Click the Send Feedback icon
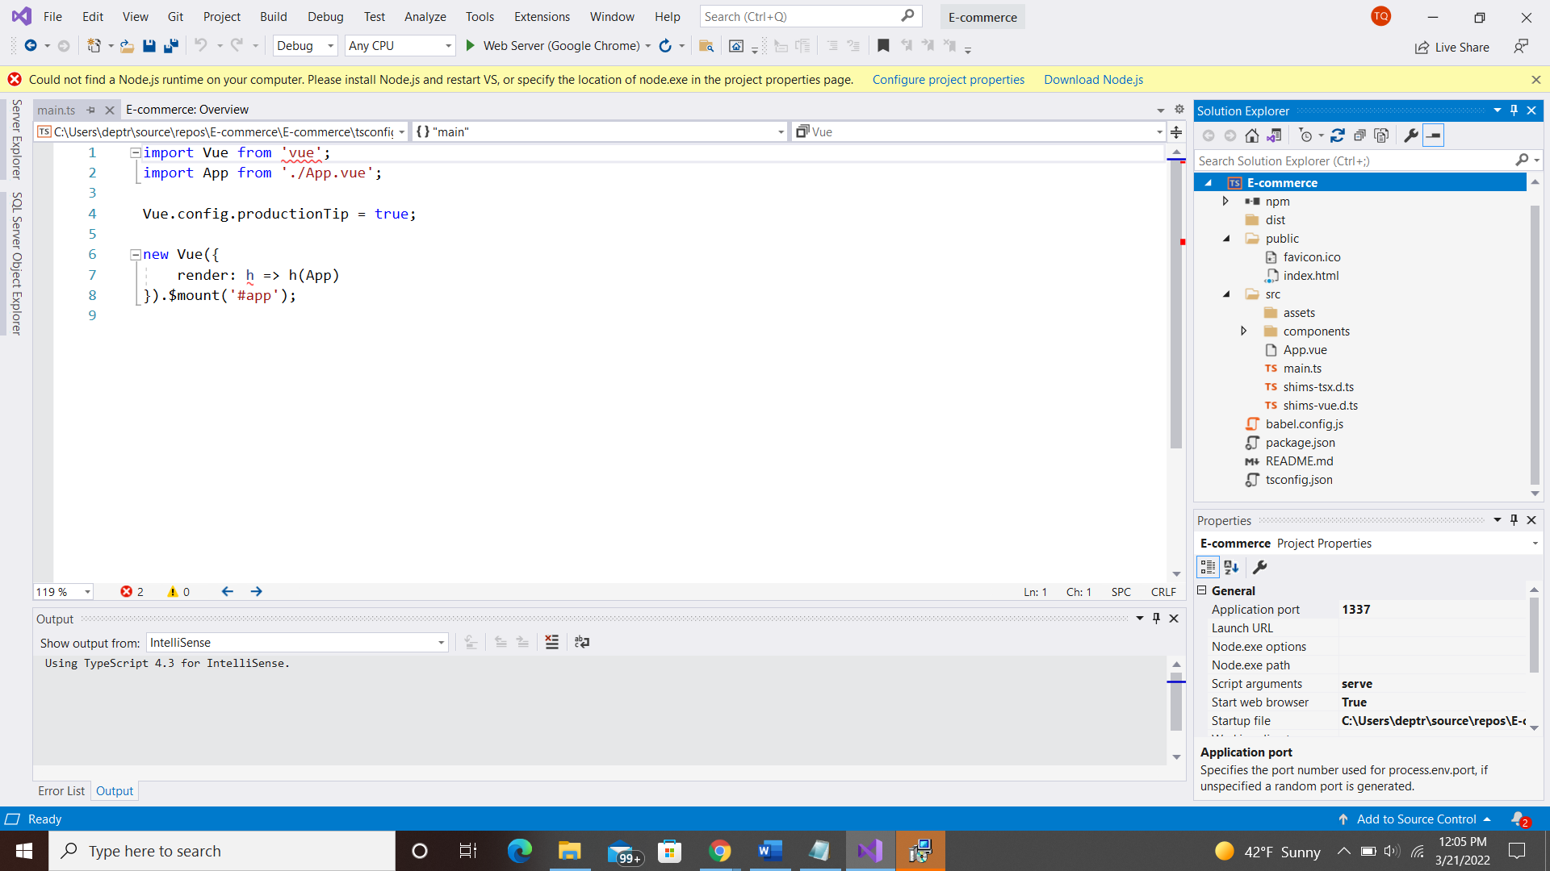 1521,47
